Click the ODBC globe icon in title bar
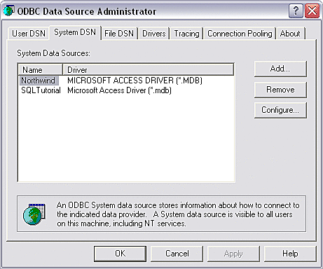Viewport: 323px width, 269px height. (x=8, y=11)
